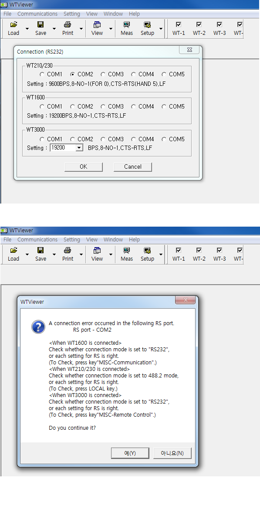260x523 pixels.
Task: Open the View toolbar icon in top window
Action: (97, 28)
